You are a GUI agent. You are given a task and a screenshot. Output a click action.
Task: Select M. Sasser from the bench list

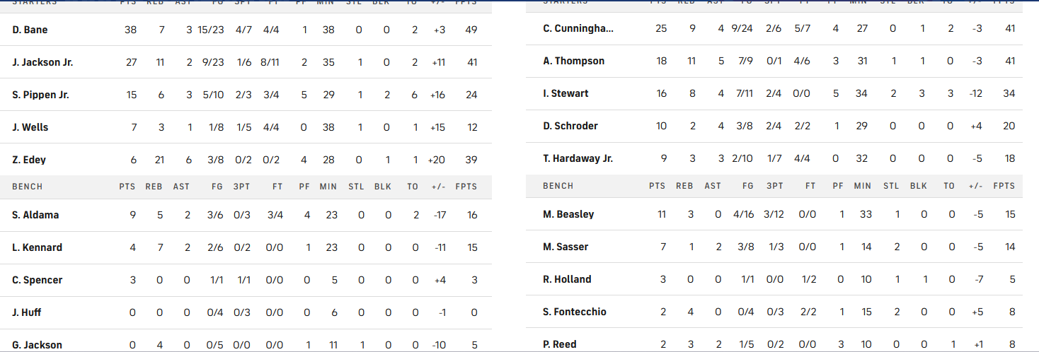click(x=566, y=247)
